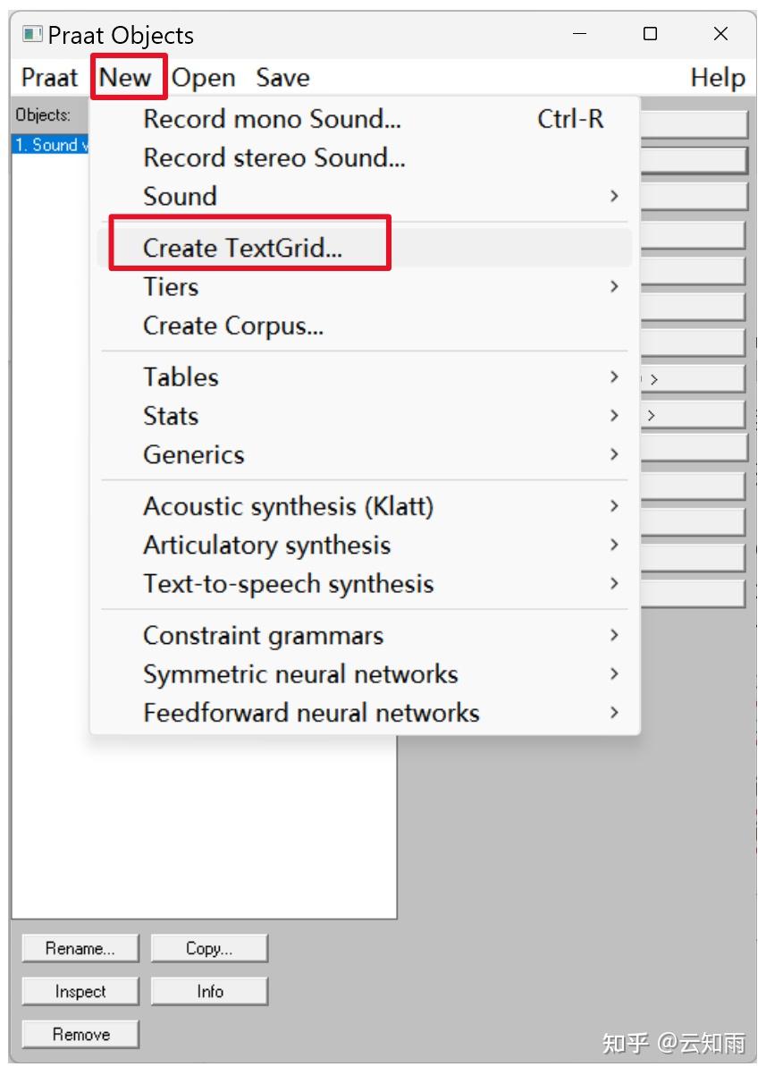Expand the Sound submenu

(180, 197)
